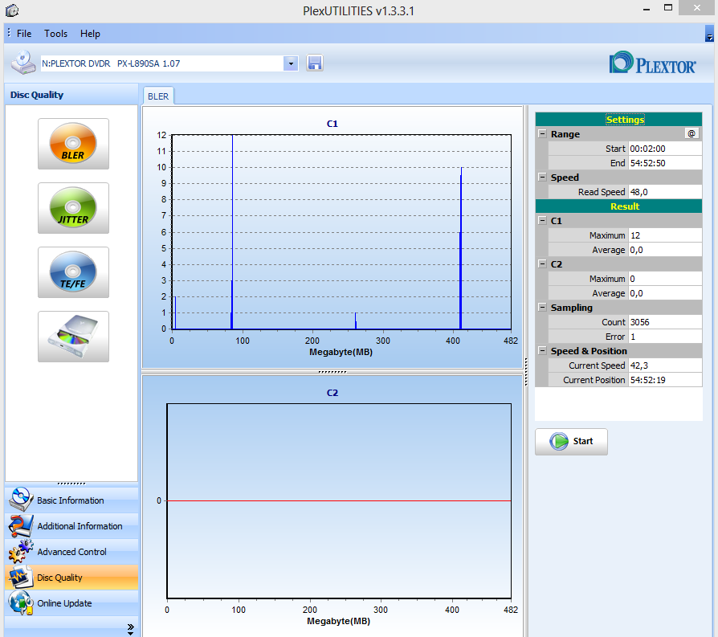Click the Range Start time field

pyautogui.click(x=665, y=149)
